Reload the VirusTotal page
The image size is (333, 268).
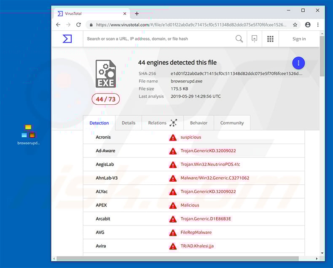(x=78, y=25)
